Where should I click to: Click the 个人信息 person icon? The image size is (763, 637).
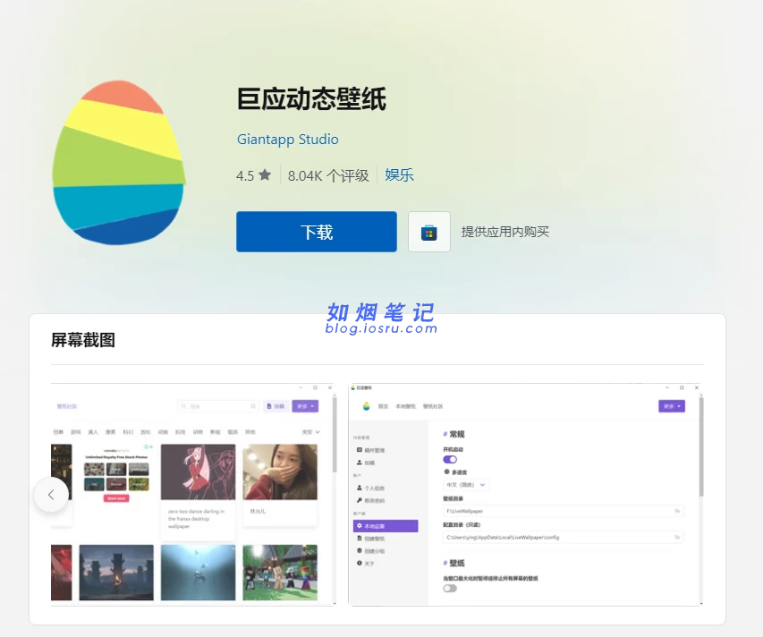(360, 488)
